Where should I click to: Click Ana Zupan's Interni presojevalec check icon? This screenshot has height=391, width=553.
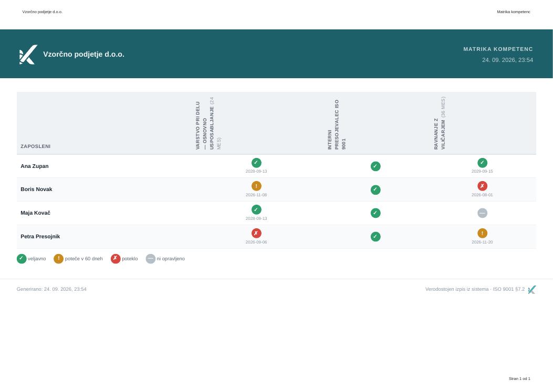coord(375,166)
